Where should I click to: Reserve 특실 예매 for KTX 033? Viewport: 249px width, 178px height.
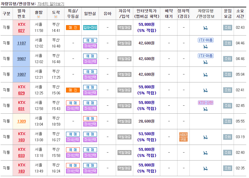tap(73, 150)
